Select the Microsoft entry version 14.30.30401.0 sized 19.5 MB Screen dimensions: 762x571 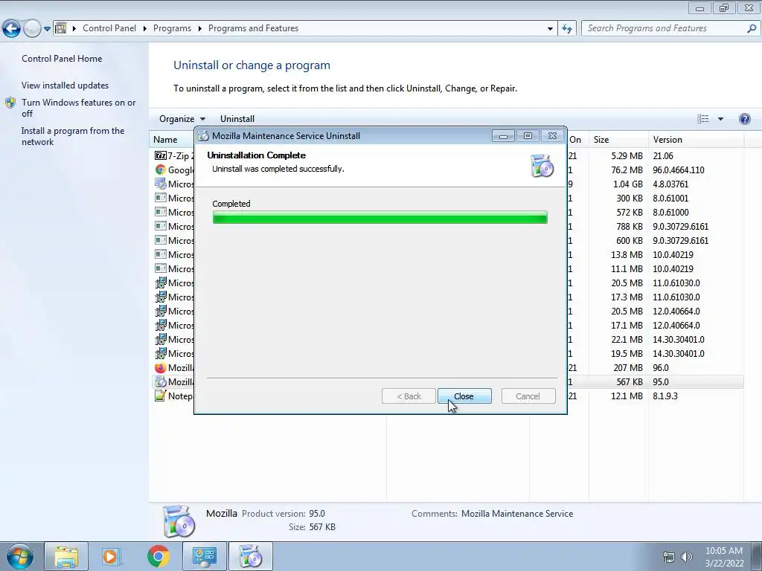pyautogui.click(x=448, y=354)
